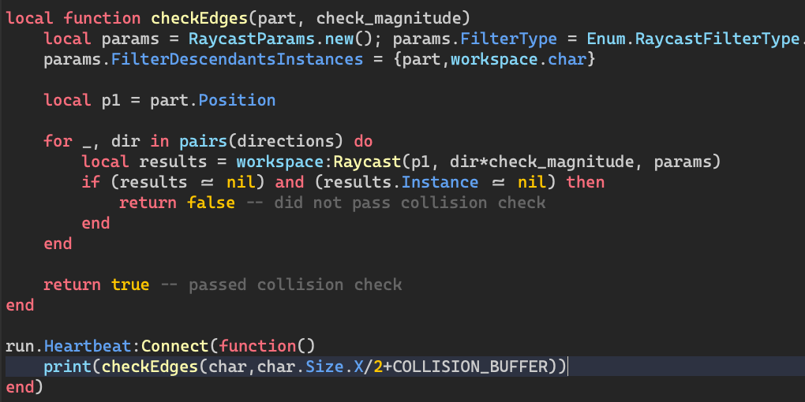Screen dimensions: 805x402
Task: Click the Size property in the print line
Action: 323,367
